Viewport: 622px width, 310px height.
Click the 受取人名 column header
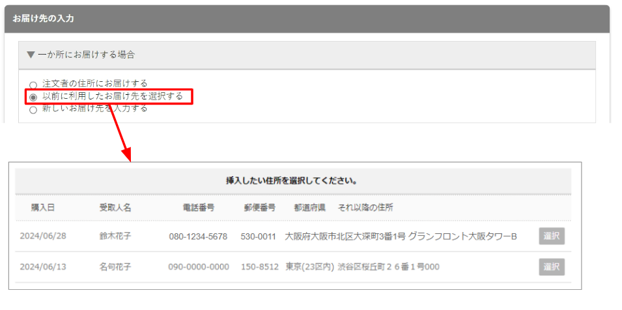tap(115, 208)
